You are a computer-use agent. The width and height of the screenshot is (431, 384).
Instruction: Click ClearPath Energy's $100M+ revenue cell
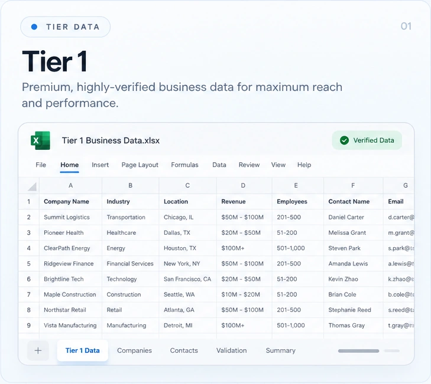pyautogui.click(x=244, y=248)
